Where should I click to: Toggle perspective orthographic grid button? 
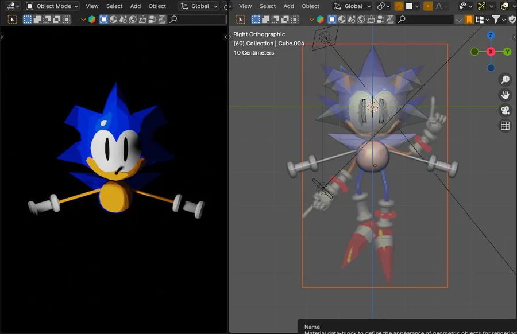(505, 126)
